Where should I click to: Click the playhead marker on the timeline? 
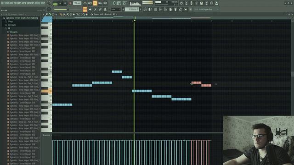click(x=135, y=20)
